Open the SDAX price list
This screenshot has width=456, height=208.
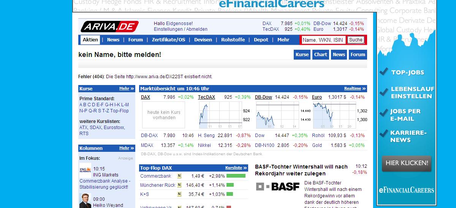coord(95,128)
